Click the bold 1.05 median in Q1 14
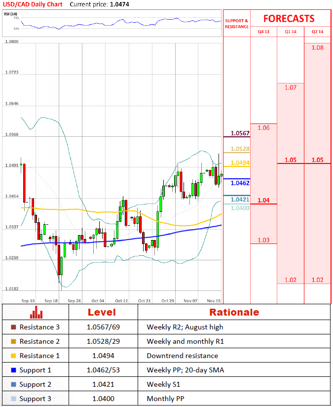The image size is (333, 407). coord(291,160)
